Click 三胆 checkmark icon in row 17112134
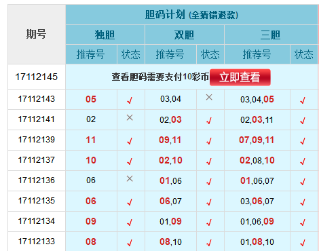Screen dimensions: 319x251 (303, 223)
